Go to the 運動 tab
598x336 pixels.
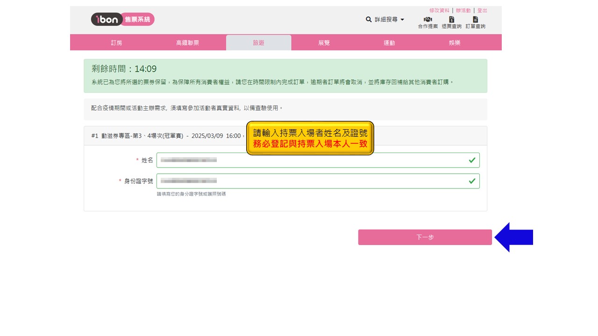pos(389,43)
